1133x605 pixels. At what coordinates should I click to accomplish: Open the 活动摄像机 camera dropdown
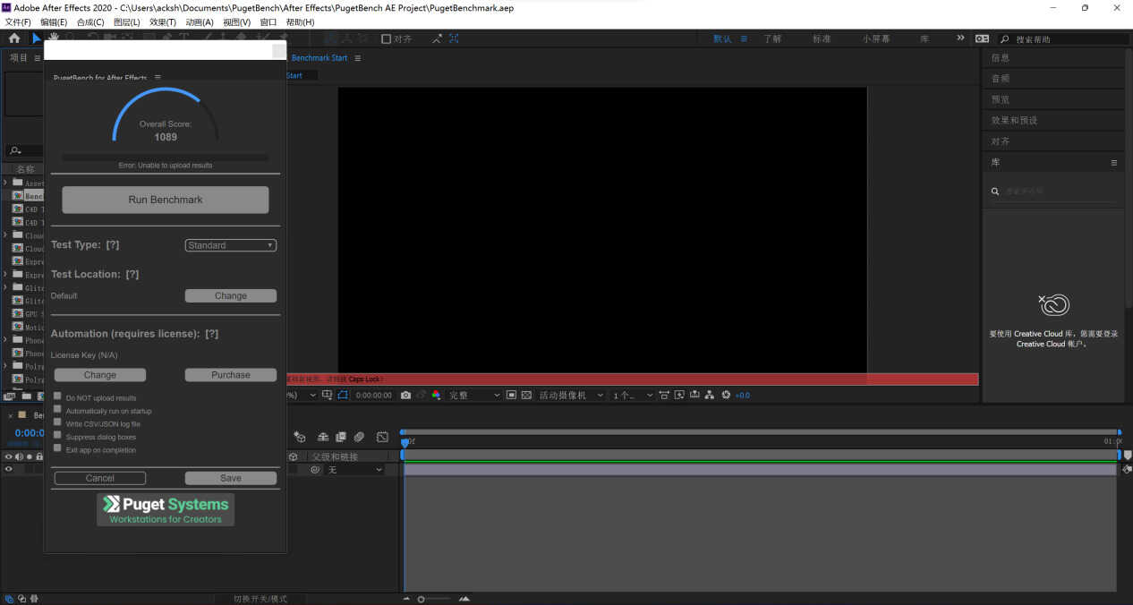coord(571,395)
